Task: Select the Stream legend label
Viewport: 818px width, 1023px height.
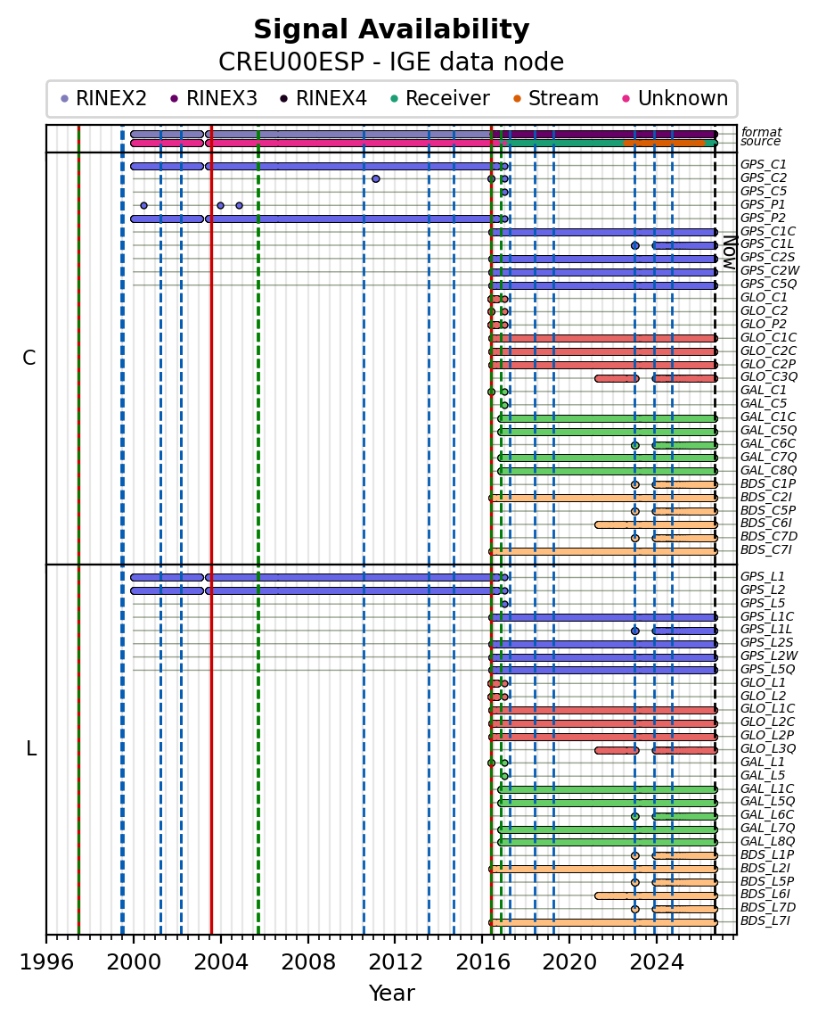Action: [563, 98]
